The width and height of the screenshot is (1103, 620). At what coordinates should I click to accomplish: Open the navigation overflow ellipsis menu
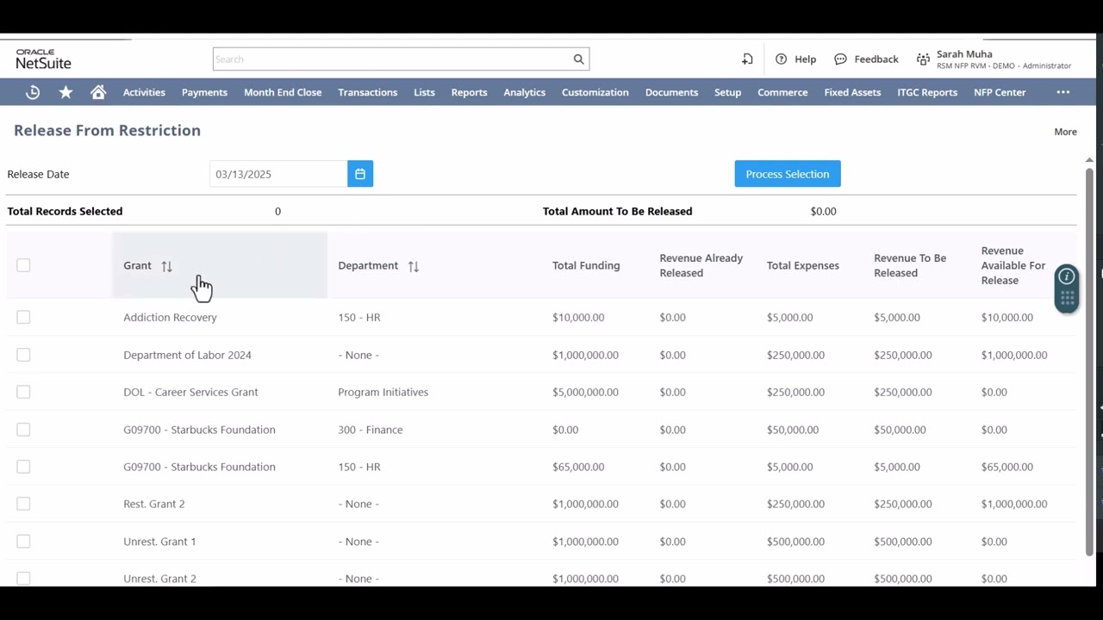(x=1063, y=92)
